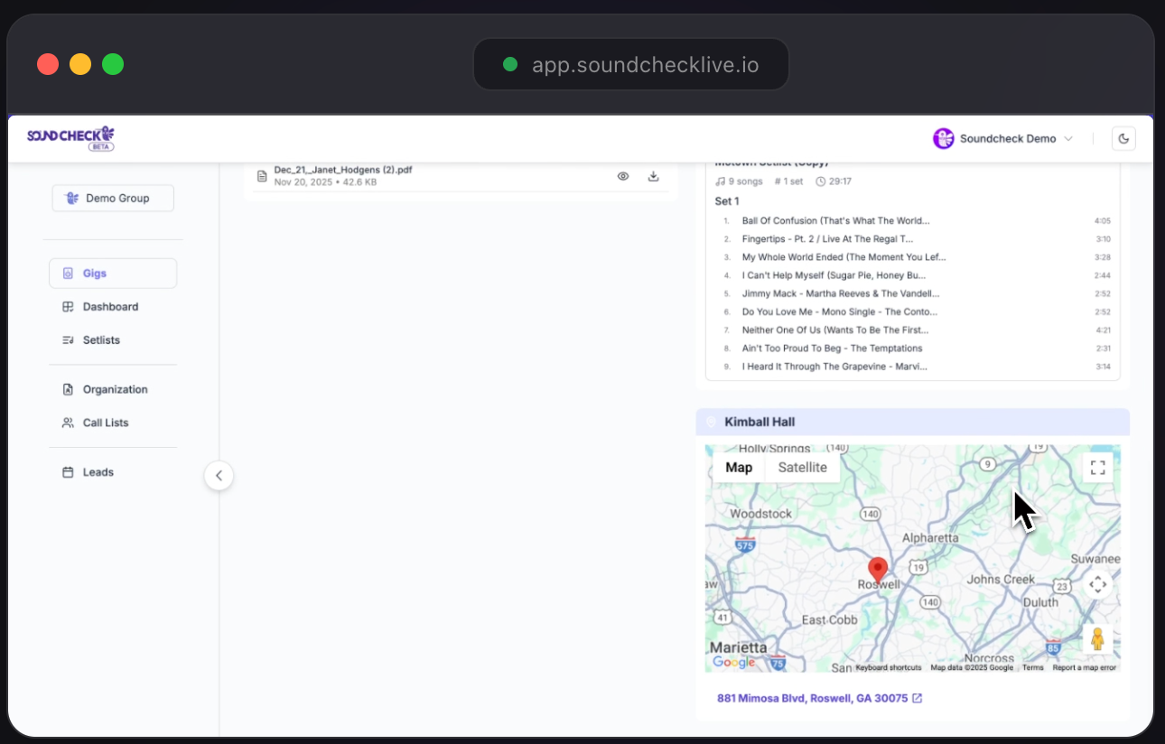This screenshot has height=744, width=1165.
Task: Click the map camera controls button
Action: tap(1097, 584)
